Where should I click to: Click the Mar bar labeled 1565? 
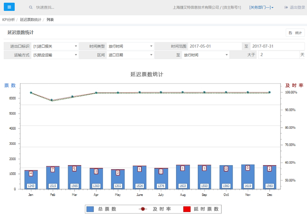pyautogui.click(x=74, y=177)
